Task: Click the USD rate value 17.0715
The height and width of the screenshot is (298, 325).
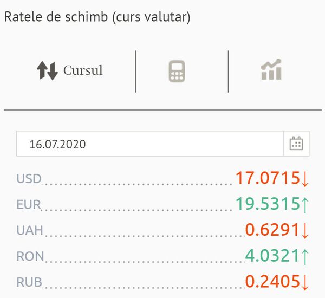Action: [268, 178]
